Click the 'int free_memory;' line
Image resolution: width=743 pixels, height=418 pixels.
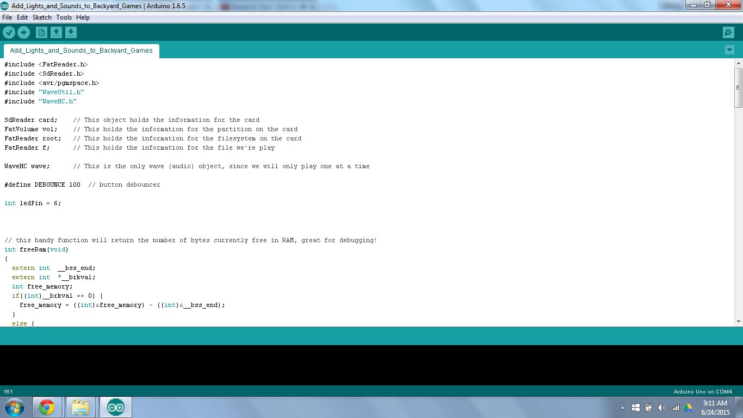click(x=42, y=286)
